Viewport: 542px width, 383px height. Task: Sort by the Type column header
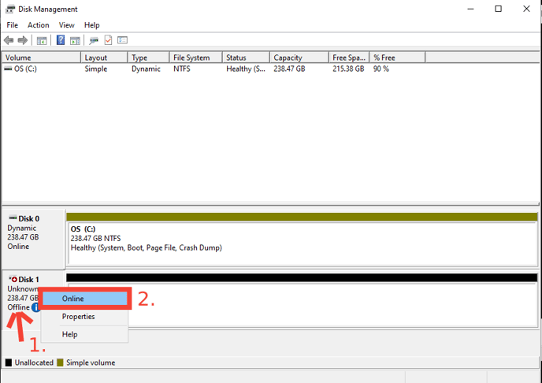[x=148, y=58]
